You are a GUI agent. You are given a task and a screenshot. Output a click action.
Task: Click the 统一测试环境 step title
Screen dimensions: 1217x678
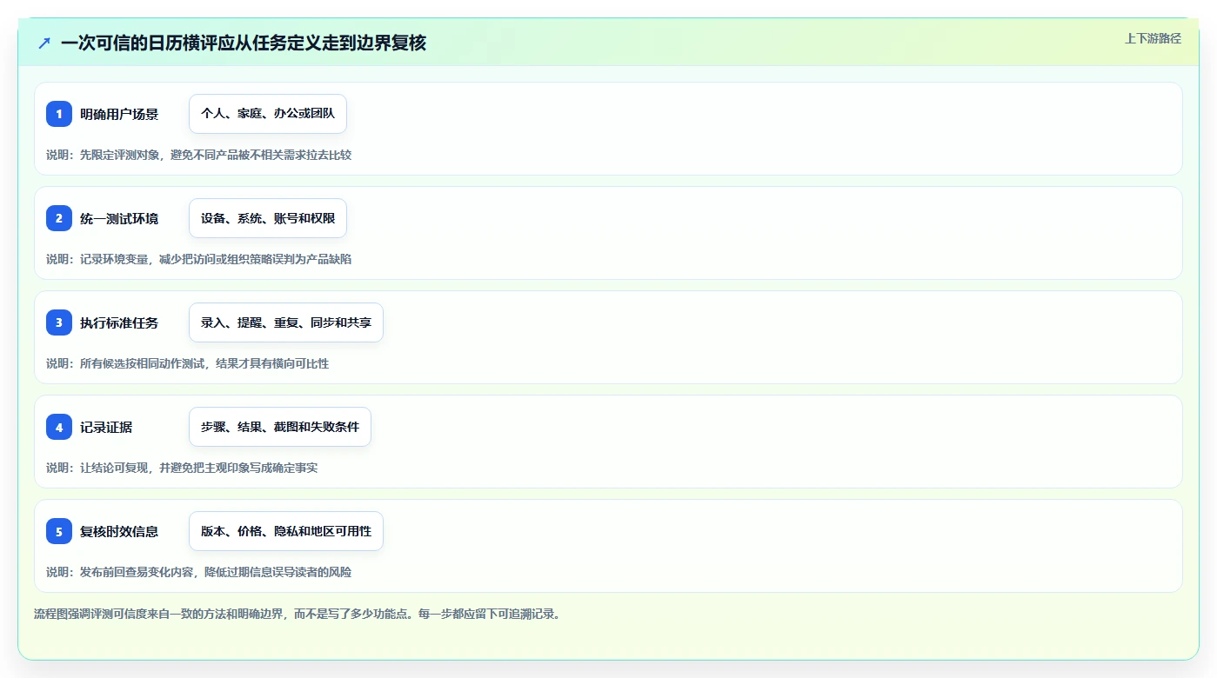pos(119,218)
